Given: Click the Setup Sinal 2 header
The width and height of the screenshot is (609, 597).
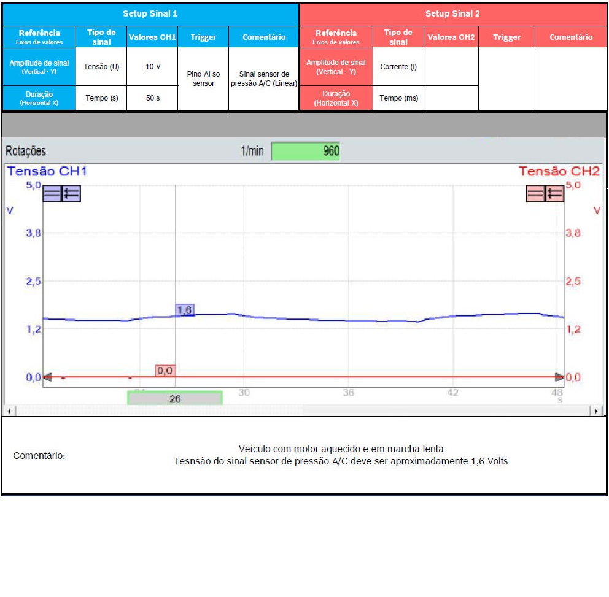Looking at the screenshot, I should (453, 13).
